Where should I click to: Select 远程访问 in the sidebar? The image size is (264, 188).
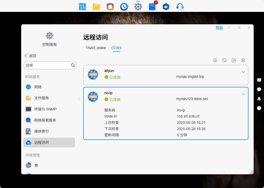(49, 143)
